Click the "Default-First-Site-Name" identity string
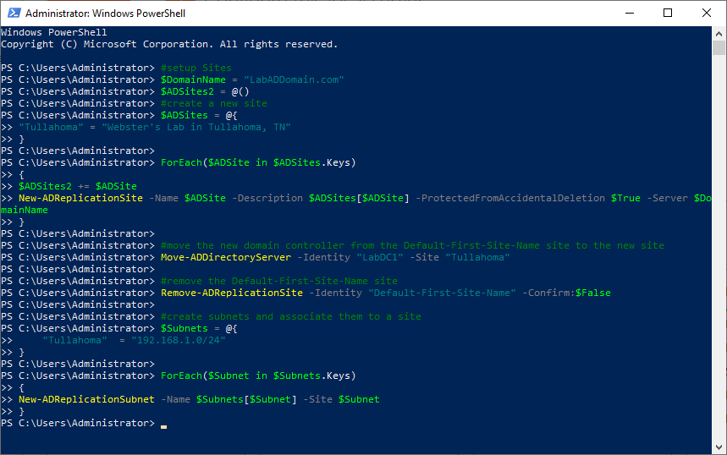This screenshot has width=727, height=455. (x=442, y=293)
